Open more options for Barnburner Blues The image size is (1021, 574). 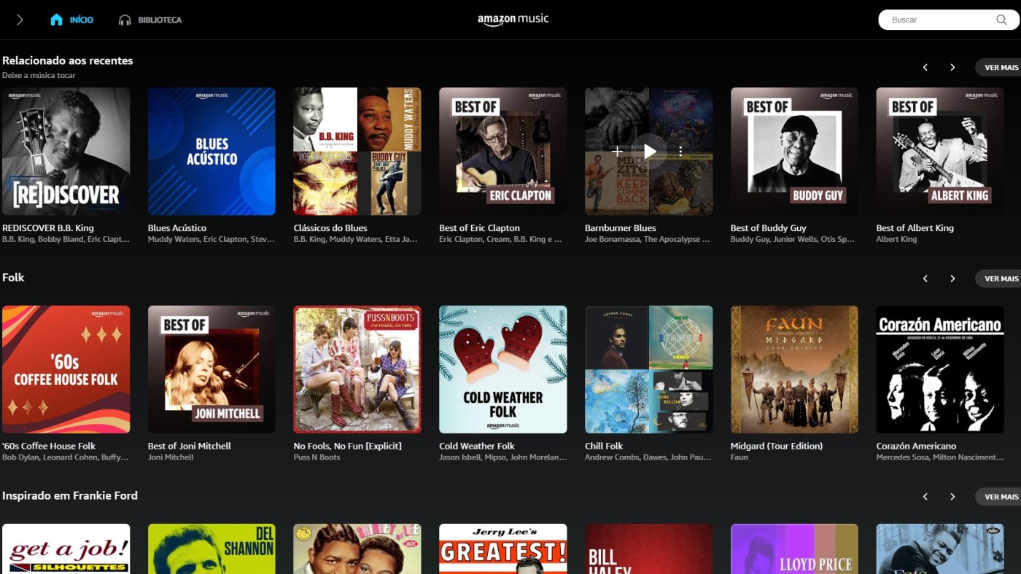[680, 151]
